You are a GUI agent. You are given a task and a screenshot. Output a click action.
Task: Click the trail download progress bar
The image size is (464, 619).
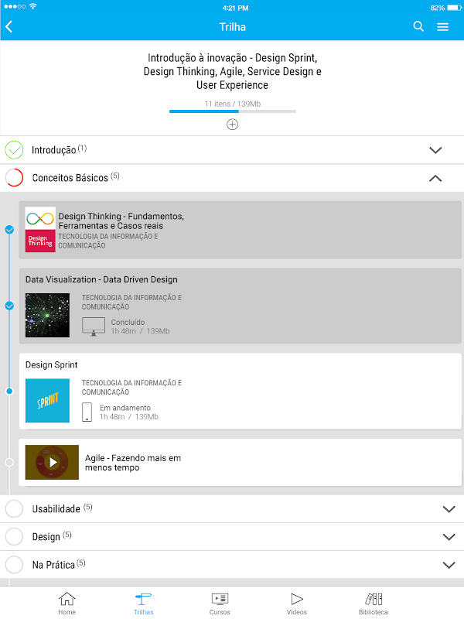tap(232, 111)
